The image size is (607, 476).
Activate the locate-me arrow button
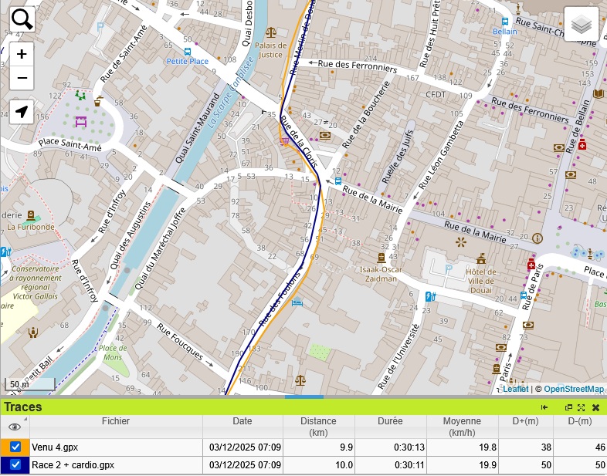22,112
